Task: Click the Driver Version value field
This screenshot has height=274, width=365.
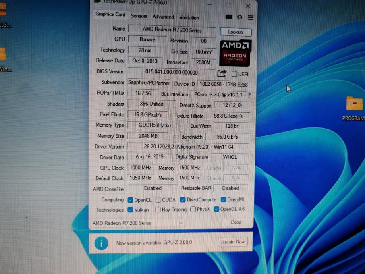Action: 188,147
